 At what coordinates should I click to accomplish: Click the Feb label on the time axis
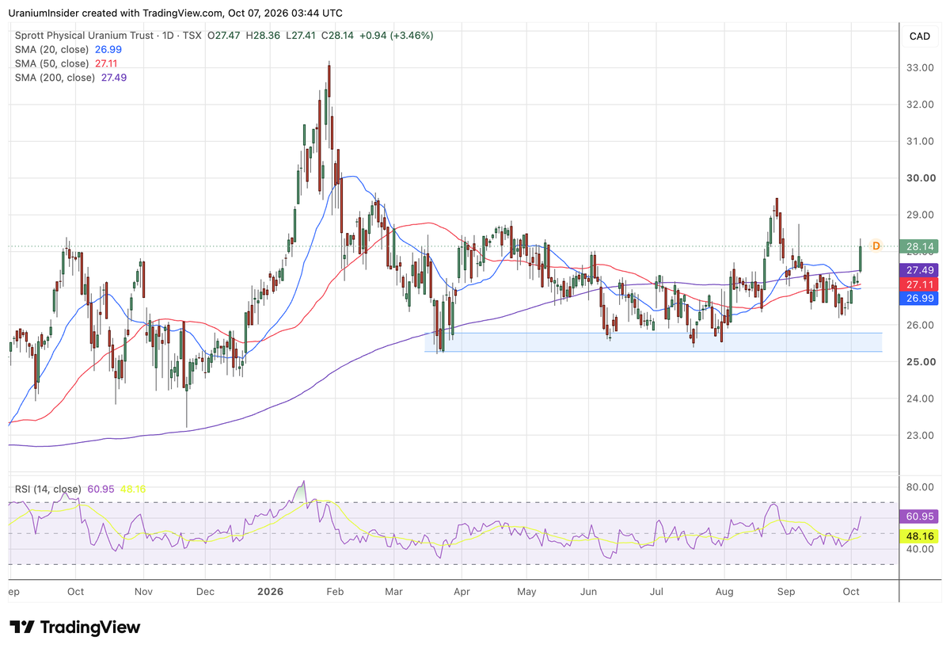pos(335,591)
